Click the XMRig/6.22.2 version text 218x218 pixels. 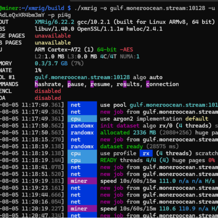click(x=54, y=22)
